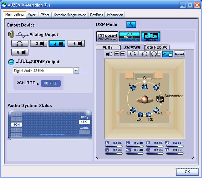This screenshot has height=178, width=202.
Task: Click the L channel label badge
Action: 107,143
